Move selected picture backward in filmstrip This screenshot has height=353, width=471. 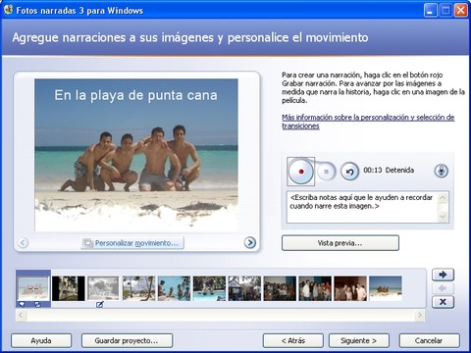pos(443,288)
